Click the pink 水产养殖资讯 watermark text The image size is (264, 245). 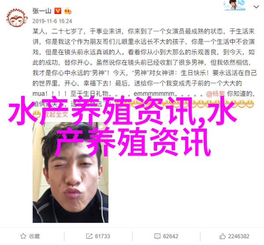[123, 126]
